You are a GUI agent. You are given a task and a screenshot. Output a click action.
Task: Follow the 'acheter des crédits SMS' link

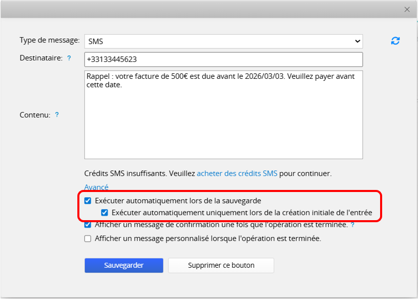click(237, 174)
